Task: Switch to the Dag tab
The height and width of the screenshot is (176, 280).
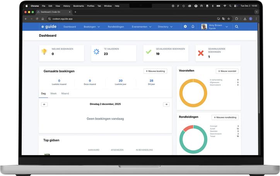Action: pyautogui.click(x=43, y=94)
